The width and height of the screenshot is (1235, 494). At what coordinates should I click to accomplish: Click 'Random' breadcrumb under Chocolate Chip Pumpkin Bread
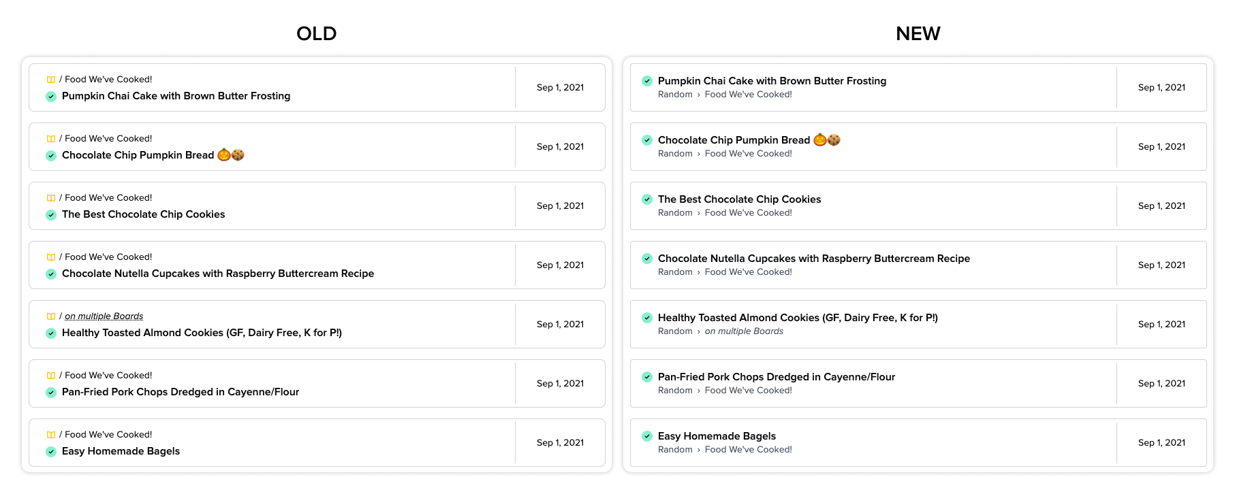[x=675, y=154]
